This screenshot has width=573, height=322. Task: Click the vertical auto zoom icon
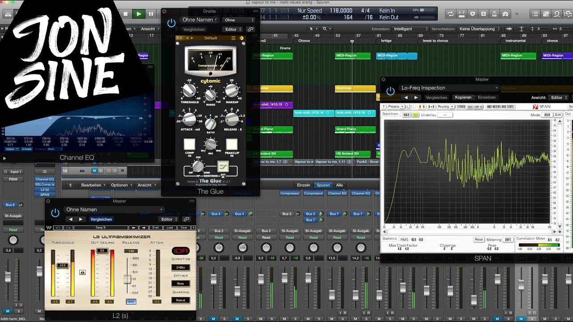point(522,29)
